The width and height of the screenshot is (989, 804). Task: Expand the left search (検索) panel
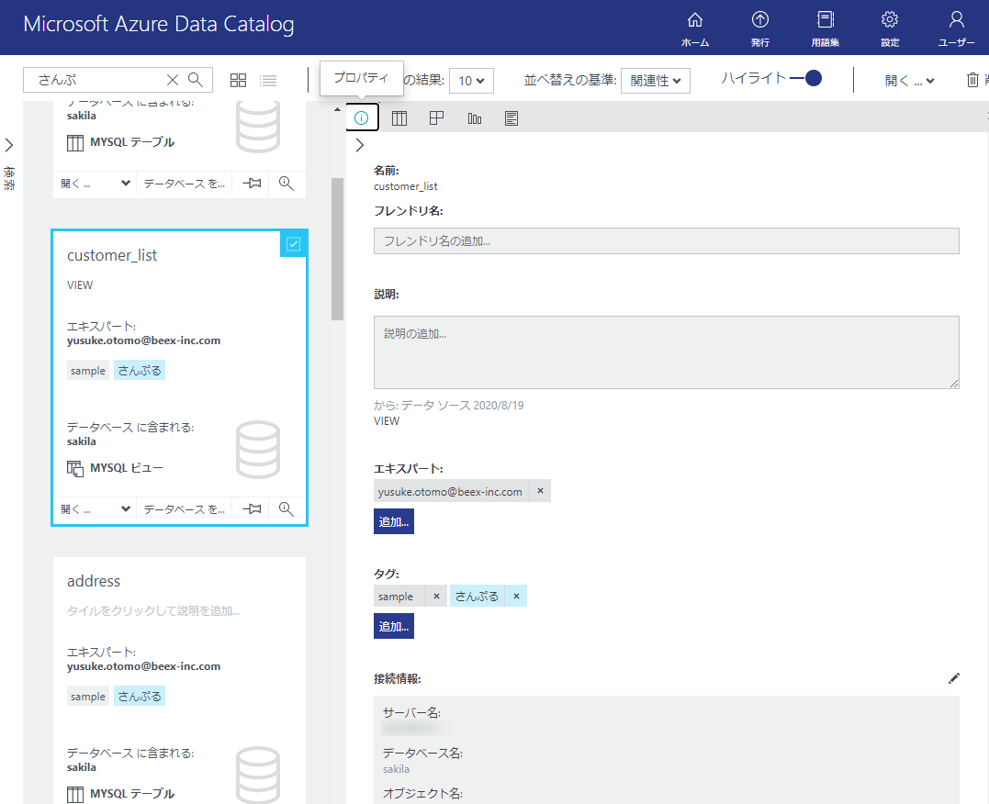coord(9,145)
